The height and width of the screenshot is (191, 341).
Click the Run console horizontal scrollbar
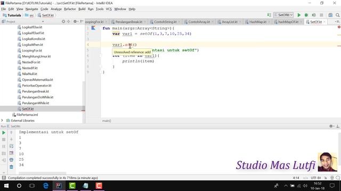coord(43,173)
